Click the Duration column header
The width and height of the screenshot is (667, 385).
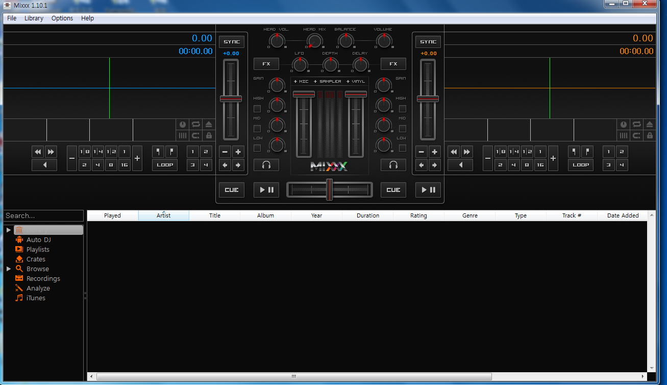coord(368,215)
